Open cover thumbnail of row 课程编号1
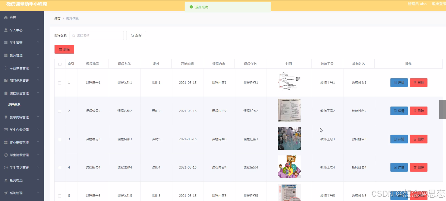 click(x=289, y=82)
